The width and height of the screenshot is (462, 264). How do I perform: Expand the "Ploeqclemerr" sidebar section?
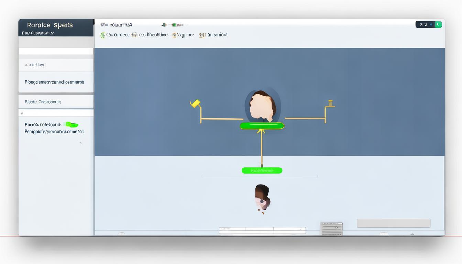tap(56, 82)
